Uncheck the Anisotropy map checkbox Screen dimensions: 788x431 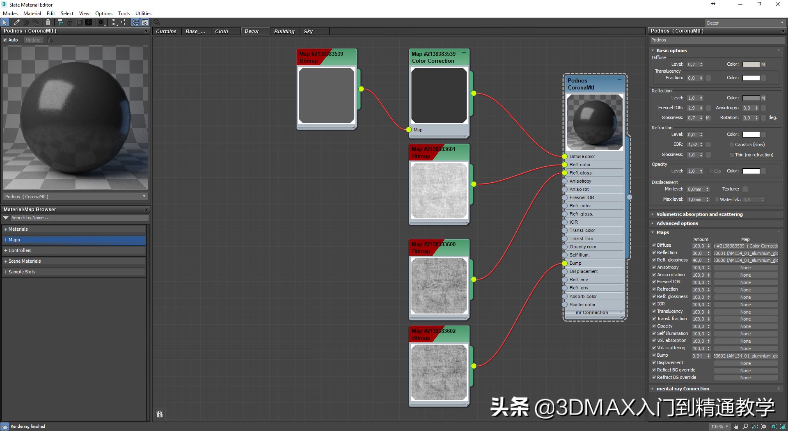pyautogui.click(x=654, y=267)
